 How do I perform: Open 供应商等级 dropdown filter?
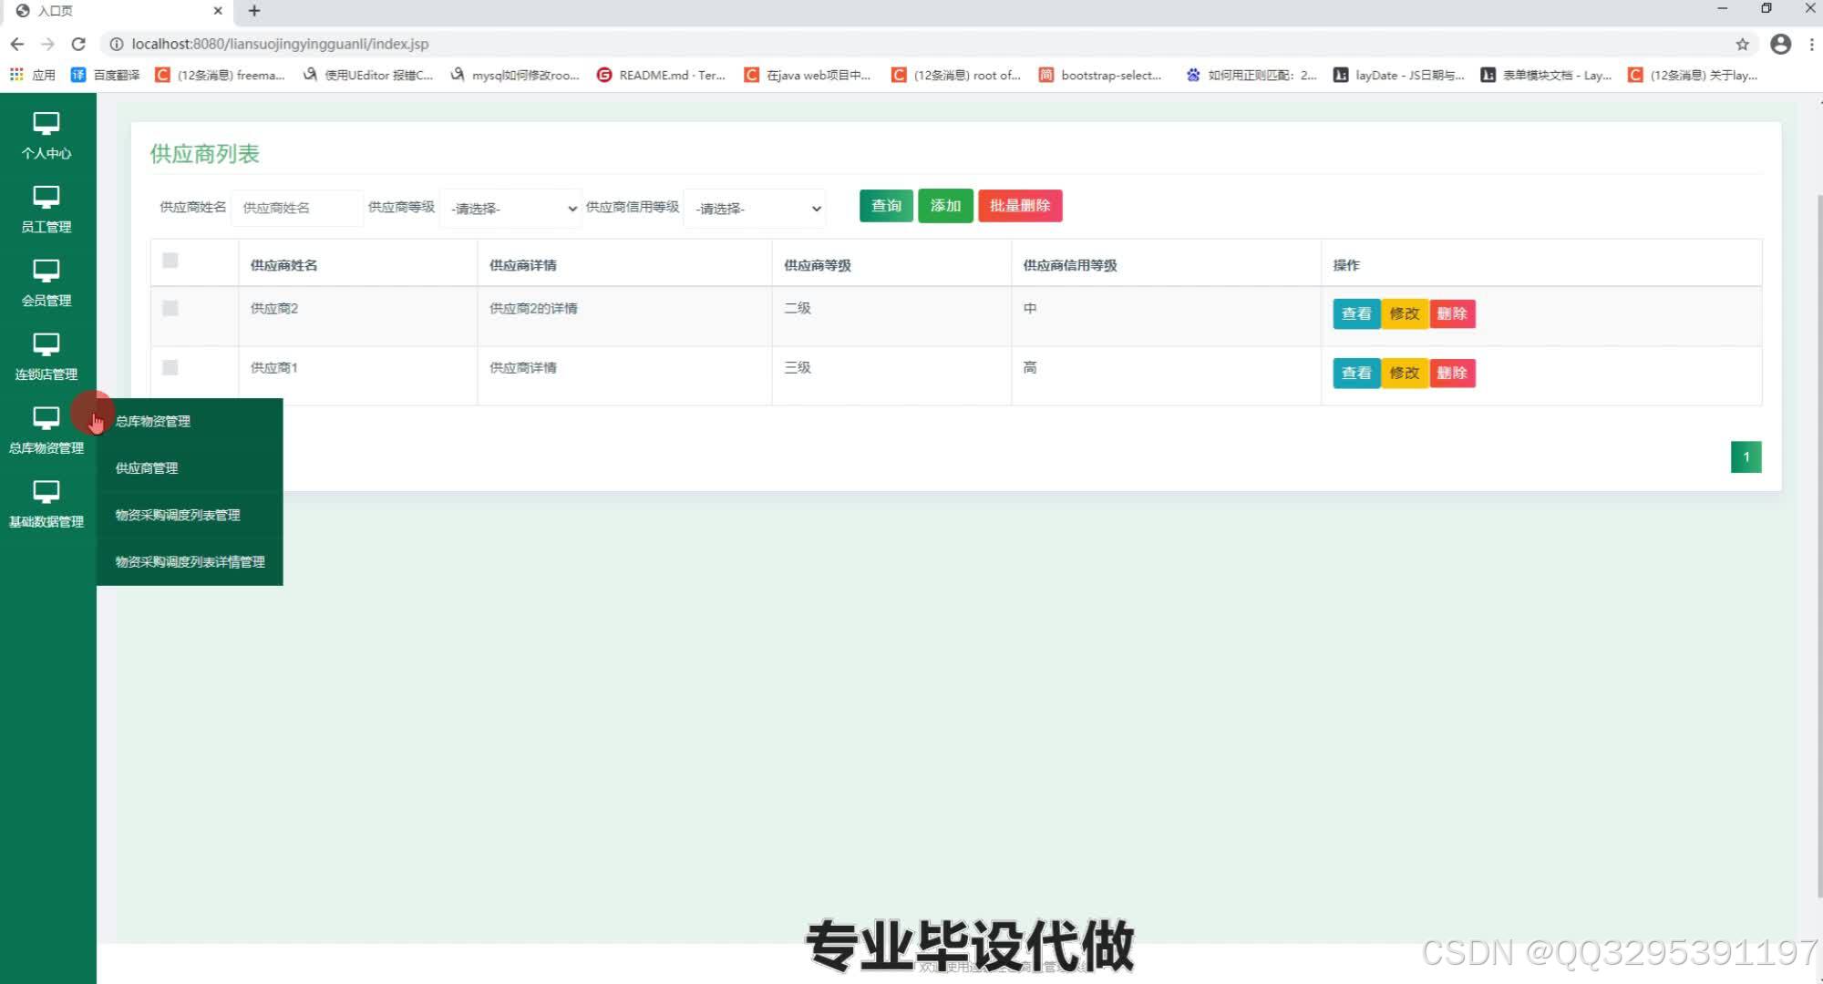point(510,208)
